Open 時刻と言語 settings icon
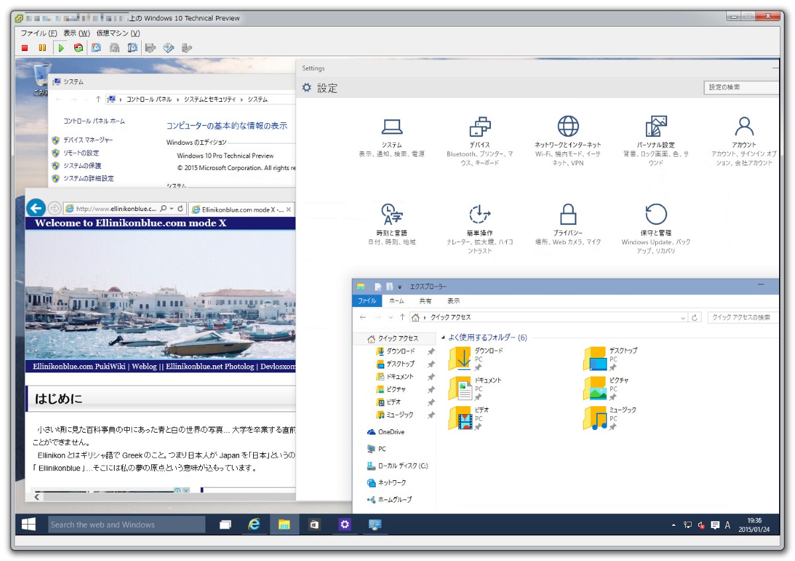The image size is (795, 561). pos(392,214)
